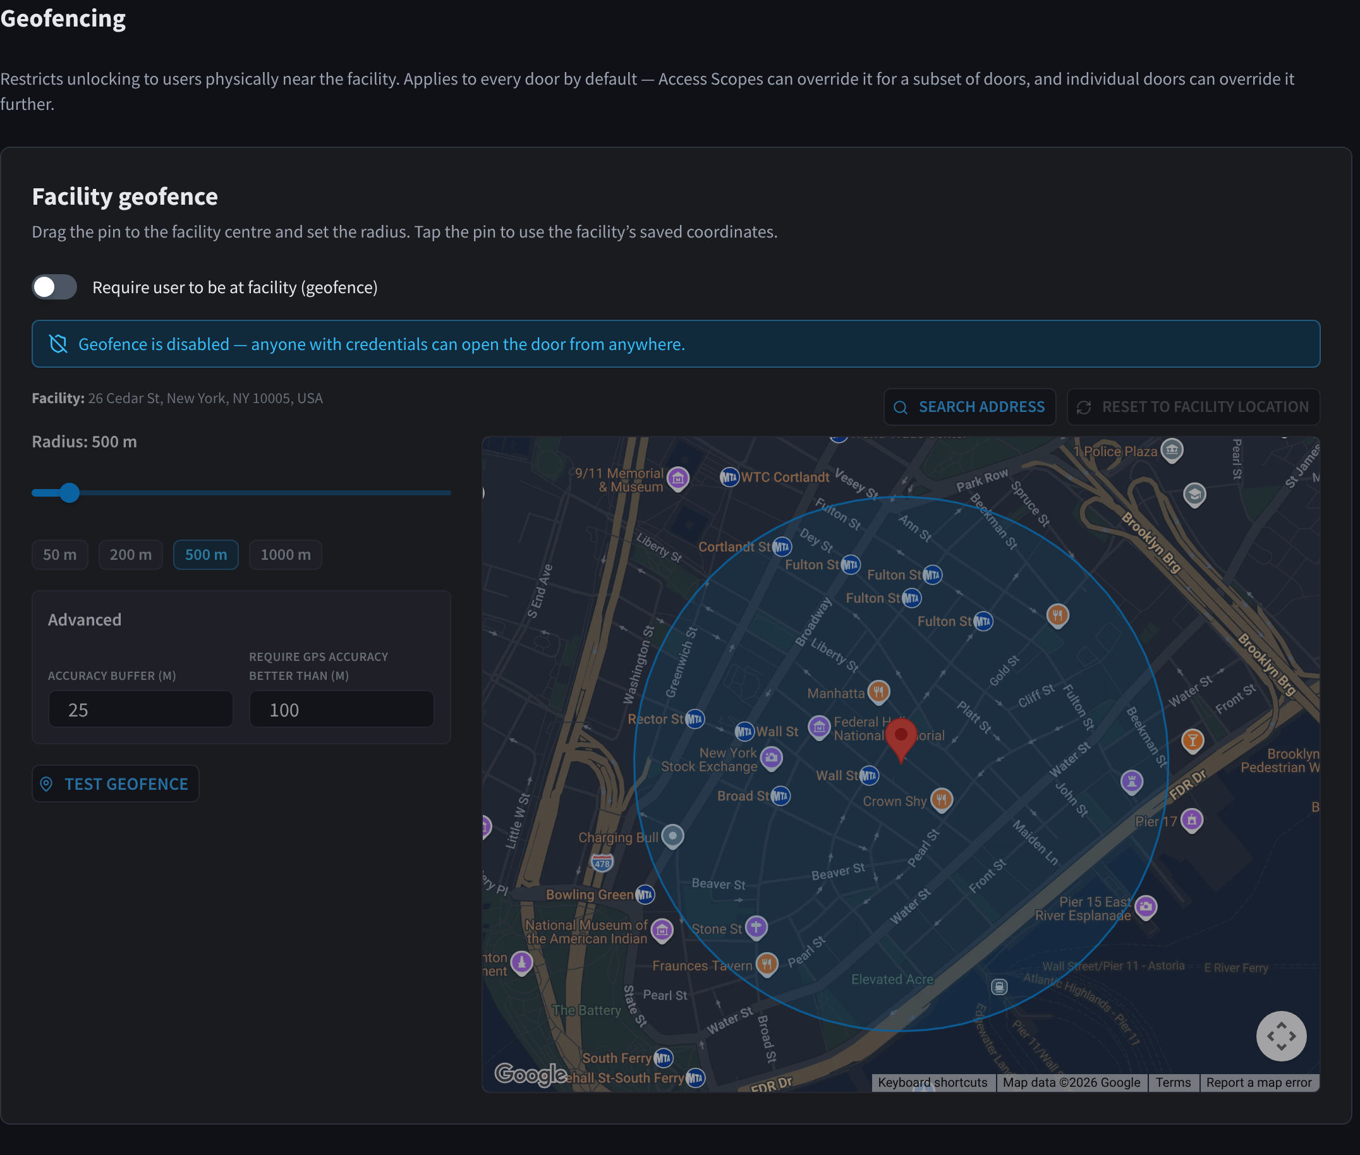Click the South Ferry MTA station icon

click(664, 1058)
